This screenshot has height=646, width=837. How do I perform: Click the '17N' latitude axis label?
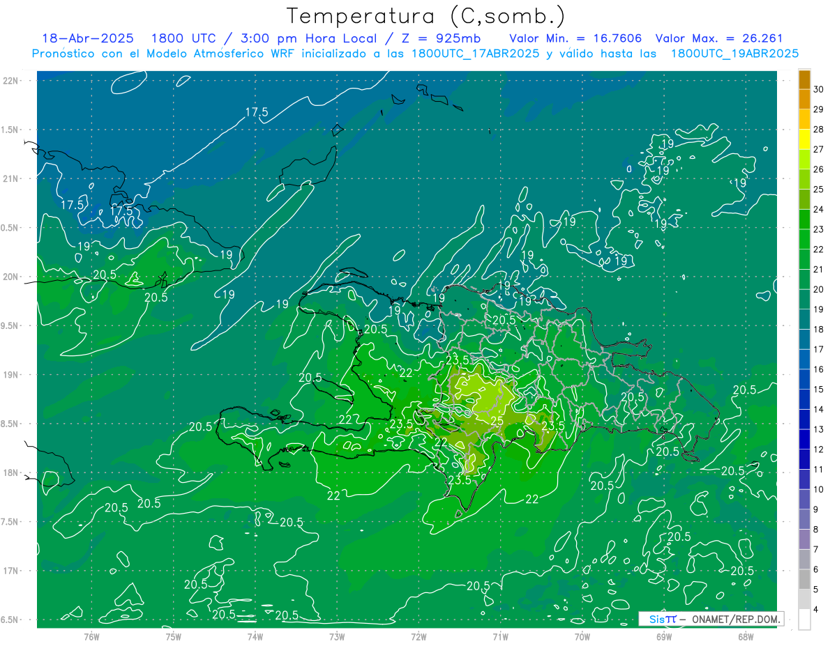(x=10, y=571)
